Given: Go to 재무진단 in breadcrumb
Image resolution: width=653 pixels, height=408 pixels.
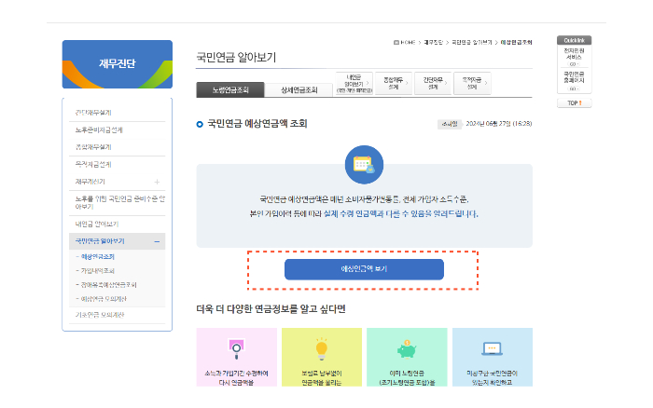Looking at the screenshot, I should coord(433,43).
